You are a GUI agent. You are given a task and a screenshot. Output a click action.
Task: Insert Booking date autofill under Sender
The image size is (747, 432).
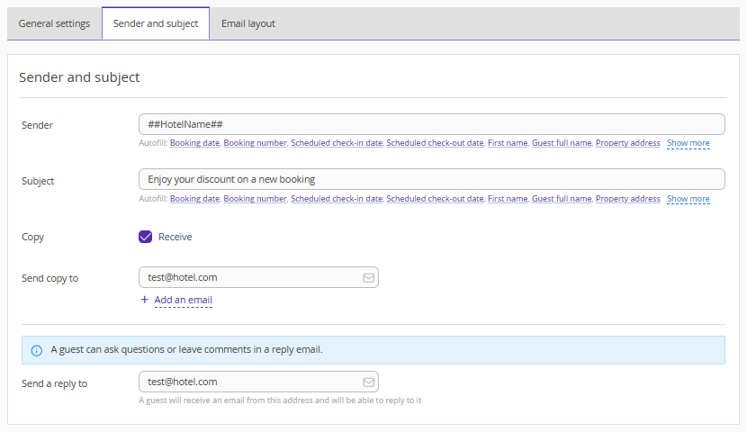tap(194, 143)
